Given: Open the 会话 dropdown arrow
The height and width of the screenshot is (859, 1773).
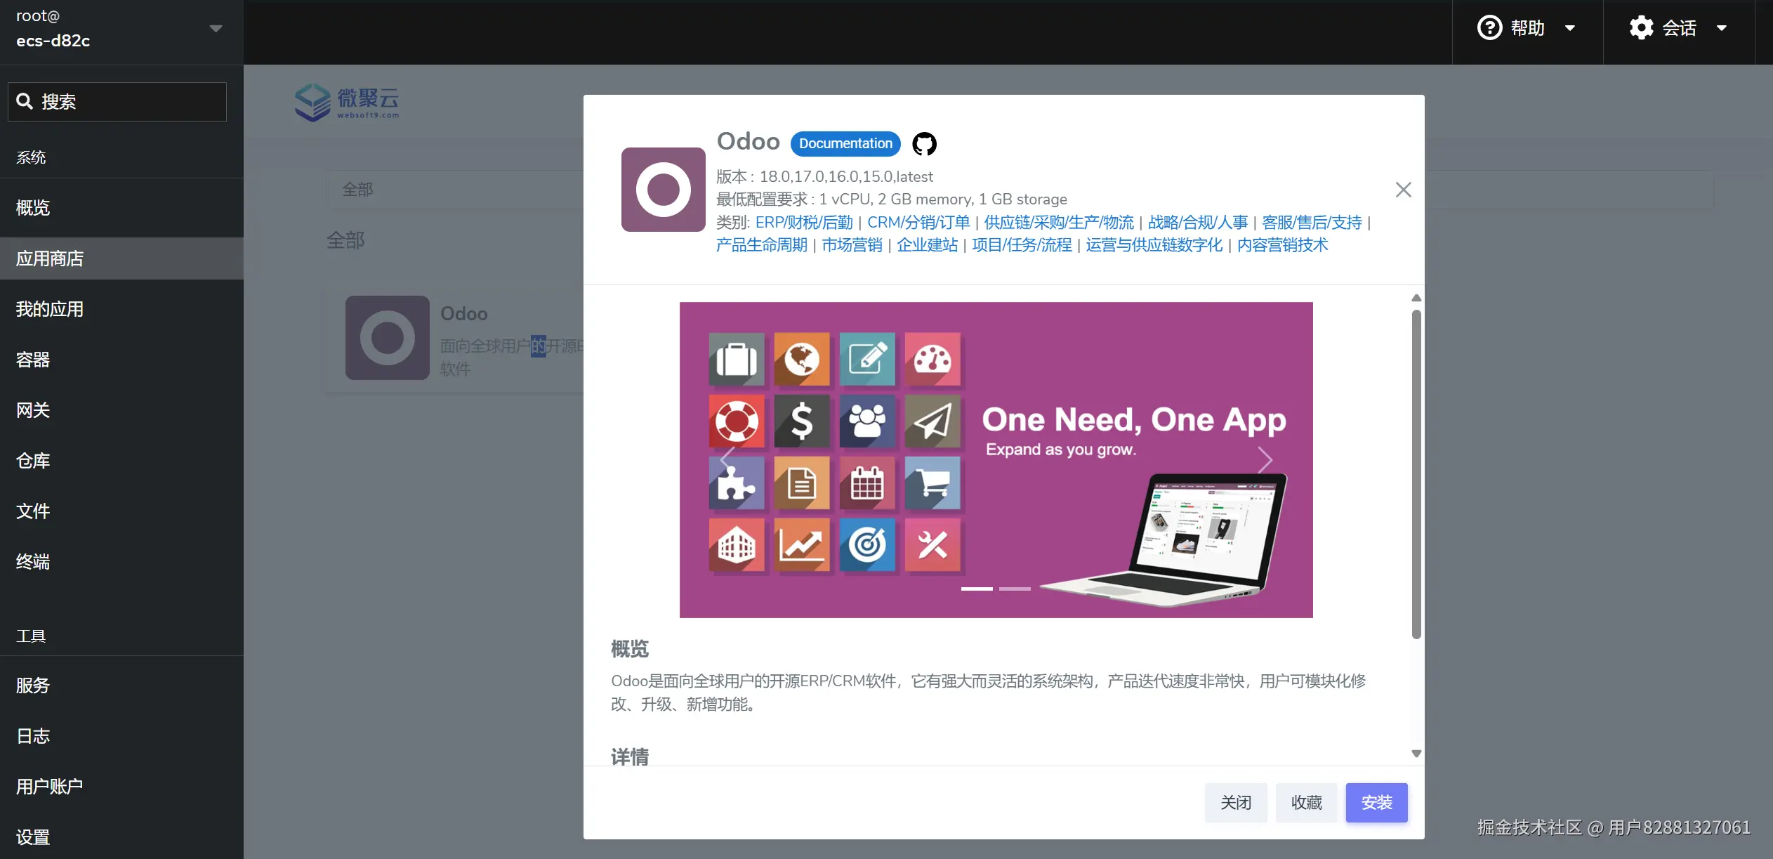Looking at the screenshot, I should [1722, 29].
